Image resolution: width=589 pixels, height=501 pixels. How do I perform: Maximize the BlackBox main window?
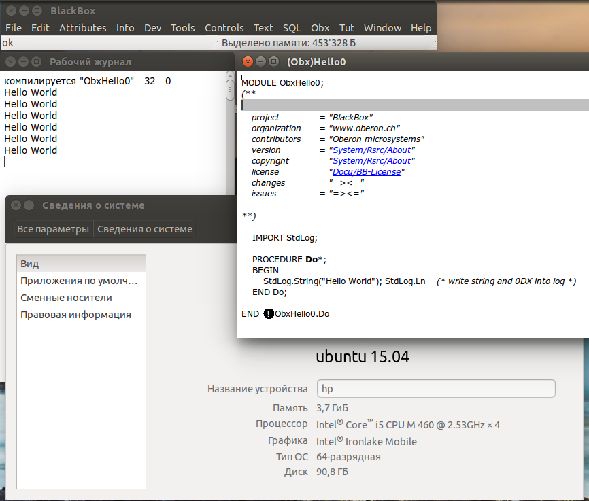[37, 10]
